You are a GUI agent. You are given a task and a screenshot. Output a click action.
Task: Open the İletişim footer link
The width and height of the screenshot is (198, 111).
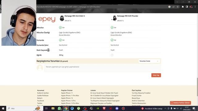pos(40,98)
